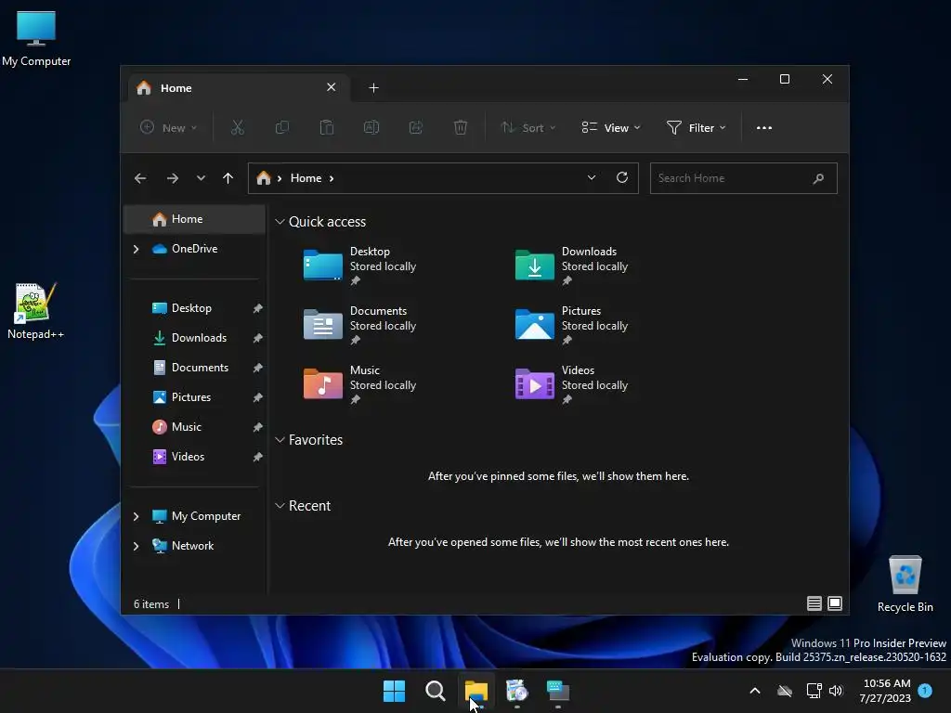Refresh the Home folder view

tap(622, 177)
